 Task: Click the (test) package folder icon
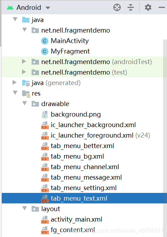click(35, 72)
